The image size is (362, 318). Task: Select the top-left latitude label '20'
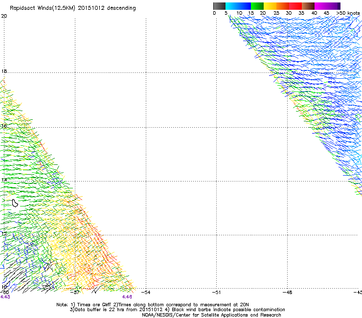[x=4, y=16]
